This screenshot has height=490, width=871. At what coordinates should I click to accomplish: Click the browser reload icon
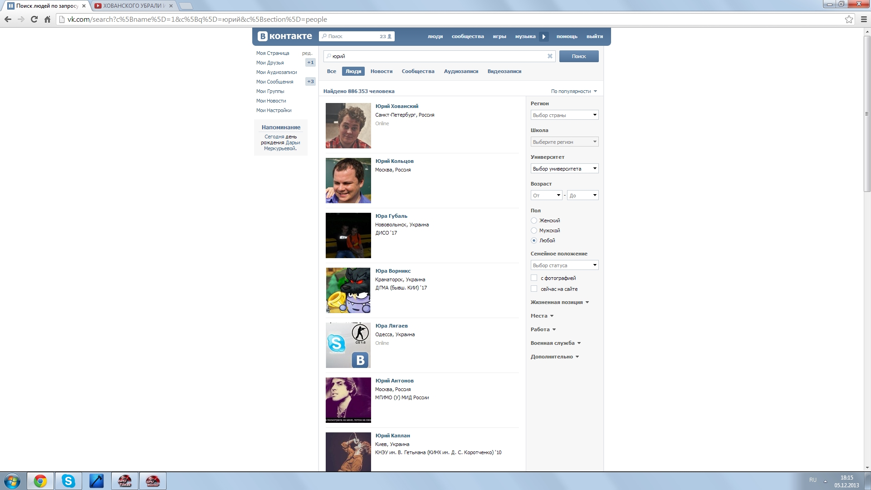[34, 19]
